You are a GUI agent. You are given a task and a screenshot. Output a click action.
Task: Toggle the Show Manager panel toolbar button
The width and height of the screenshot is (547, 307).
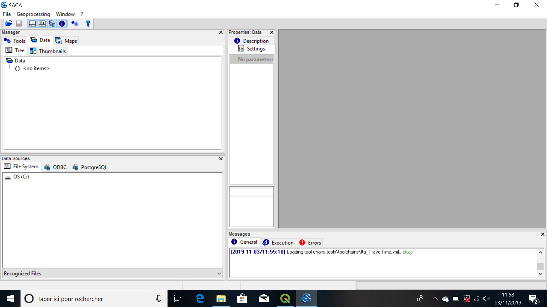32,24
